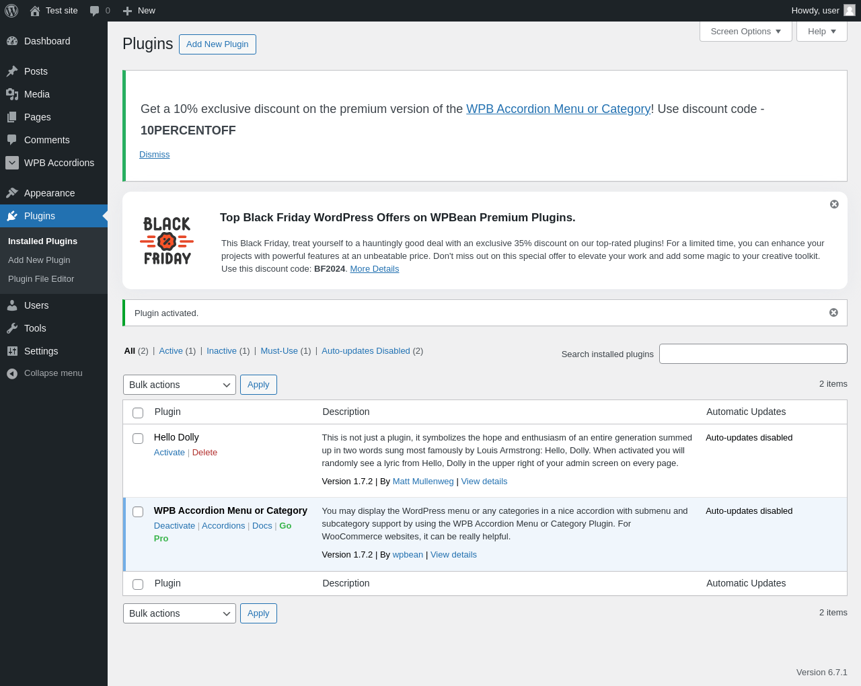Open Black Friday More Details link

point(375,269)
